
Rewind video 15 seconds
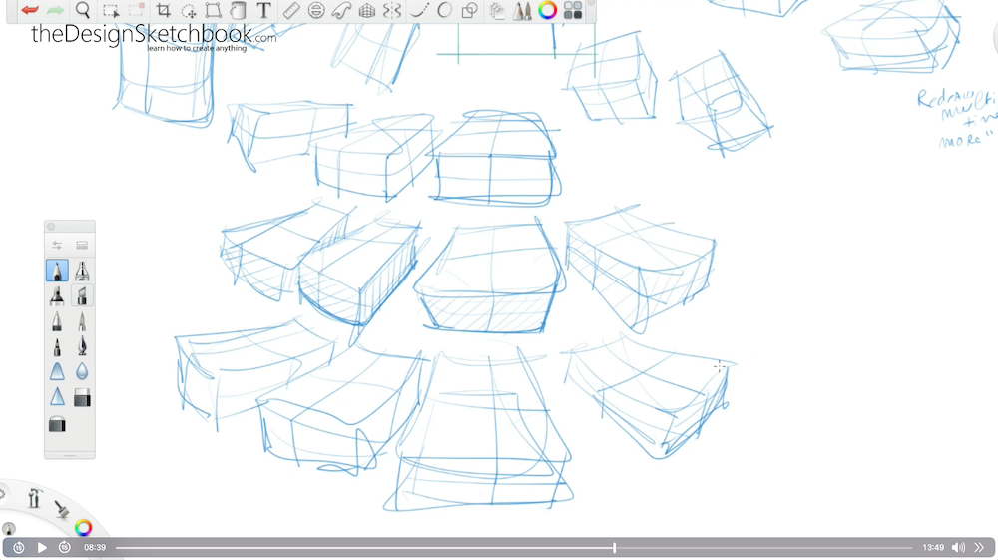18,547
